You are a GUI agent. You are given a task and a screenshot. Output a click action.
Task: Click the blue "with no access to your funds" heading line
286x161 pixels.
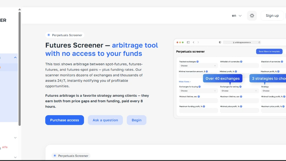click(x=94, y=54)
